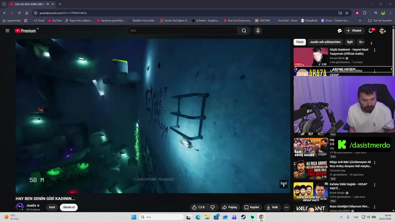Click the Katıl join button
Image resolution: width=395 pixels, height=222 pixels.
pos(52,207)
